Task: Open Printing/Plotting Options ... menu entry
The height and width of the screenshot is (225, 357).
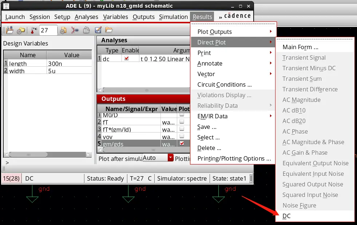Action: click(x=233, y=158)
